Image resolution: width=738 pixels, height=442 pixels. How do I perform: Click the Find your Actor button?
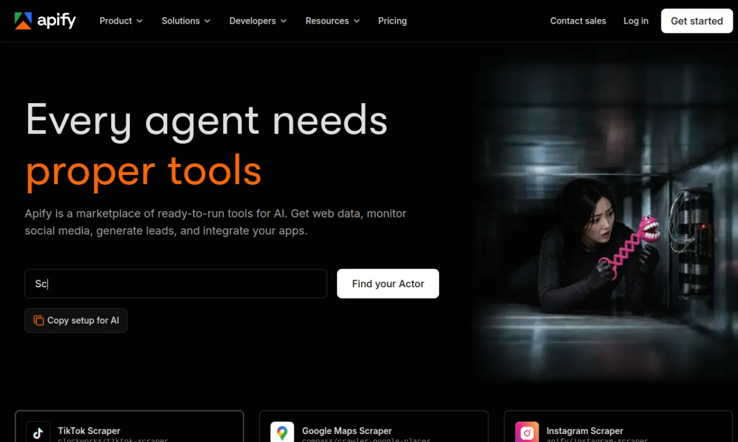[388, 284]
